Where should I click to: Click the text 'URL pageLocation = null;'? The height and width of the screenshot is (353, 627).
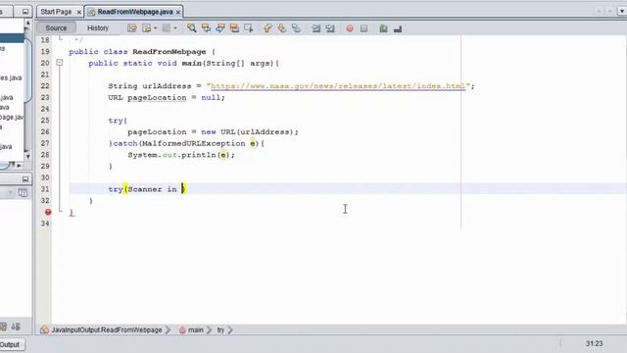[x=167, y=98]
